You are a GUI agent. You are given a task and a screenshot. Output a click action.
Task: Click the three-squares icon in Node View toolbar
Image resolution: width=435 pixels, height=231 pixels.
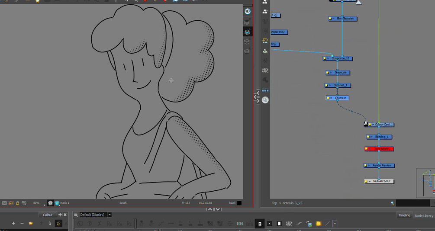click(x=265, y=90)
